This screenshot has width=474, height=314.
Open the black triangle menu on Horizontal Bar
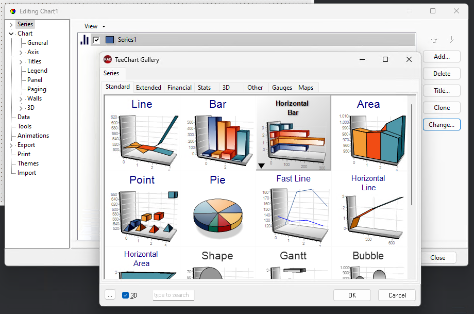pos(262,166)
